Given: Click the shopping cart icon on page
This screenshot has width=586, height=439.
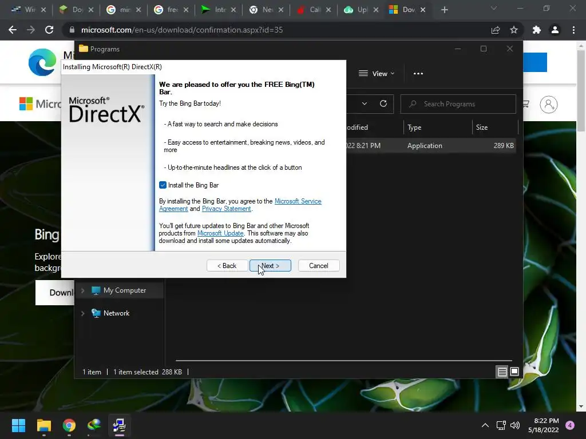Looking at the screenshot, I should coord(526,104).
